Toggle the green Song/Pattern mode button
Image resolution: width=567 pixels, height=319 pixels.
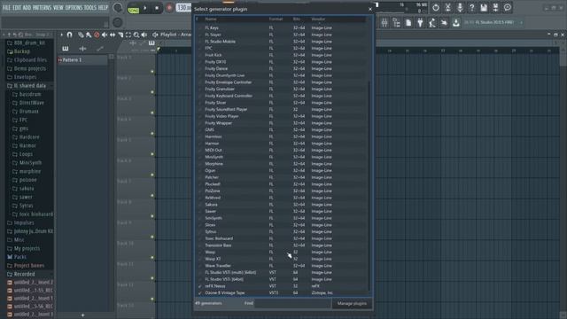point(134,10)
